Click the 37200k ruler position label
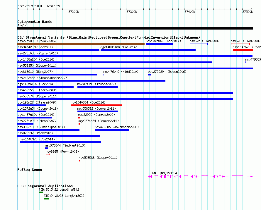This screenshot has height=210, width=261. [x=74, y=12]
